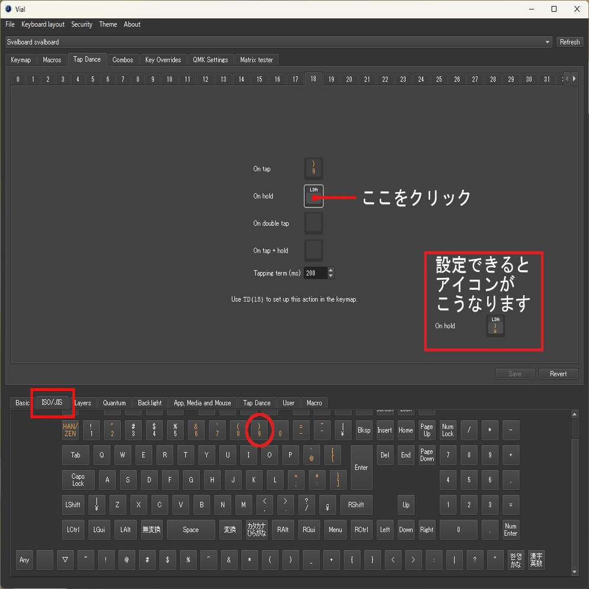Open the Security menu

(x=82, y=24)
